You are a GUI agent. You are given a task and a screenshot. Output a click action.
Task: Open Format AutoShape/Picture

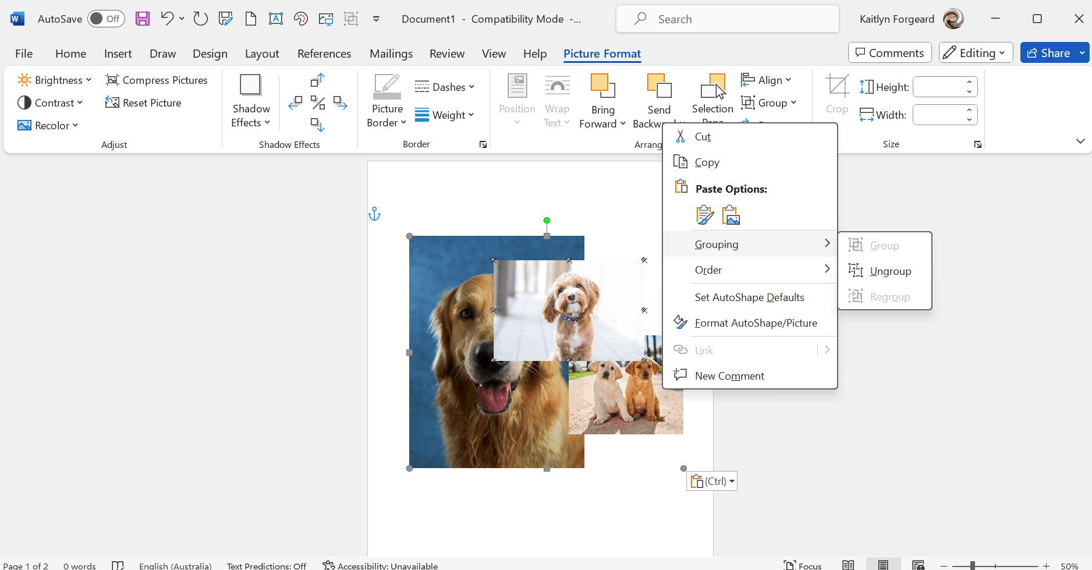point(750,323)
